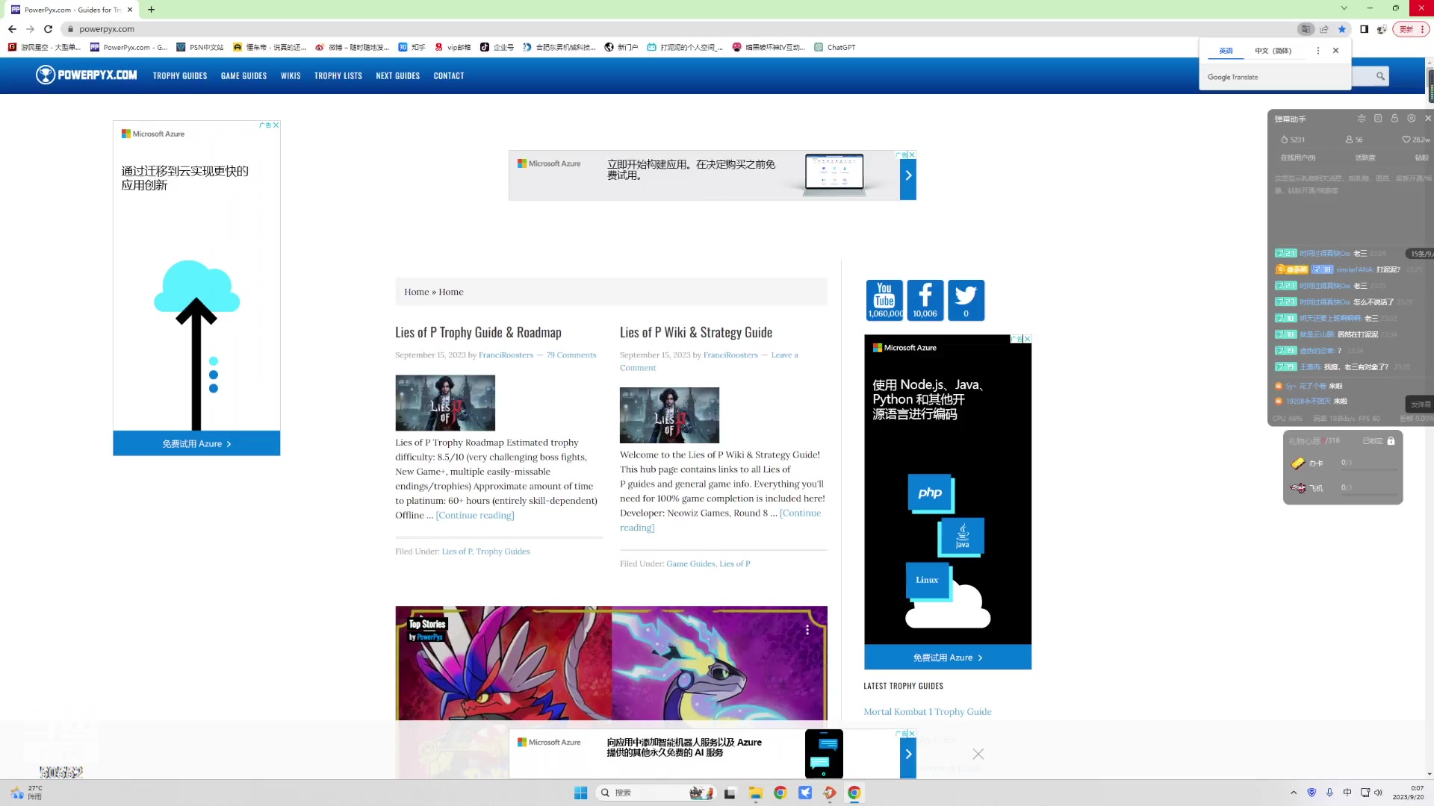
Task: Click 免费试用 Azure button in right ad
Action: pos(948,657)
